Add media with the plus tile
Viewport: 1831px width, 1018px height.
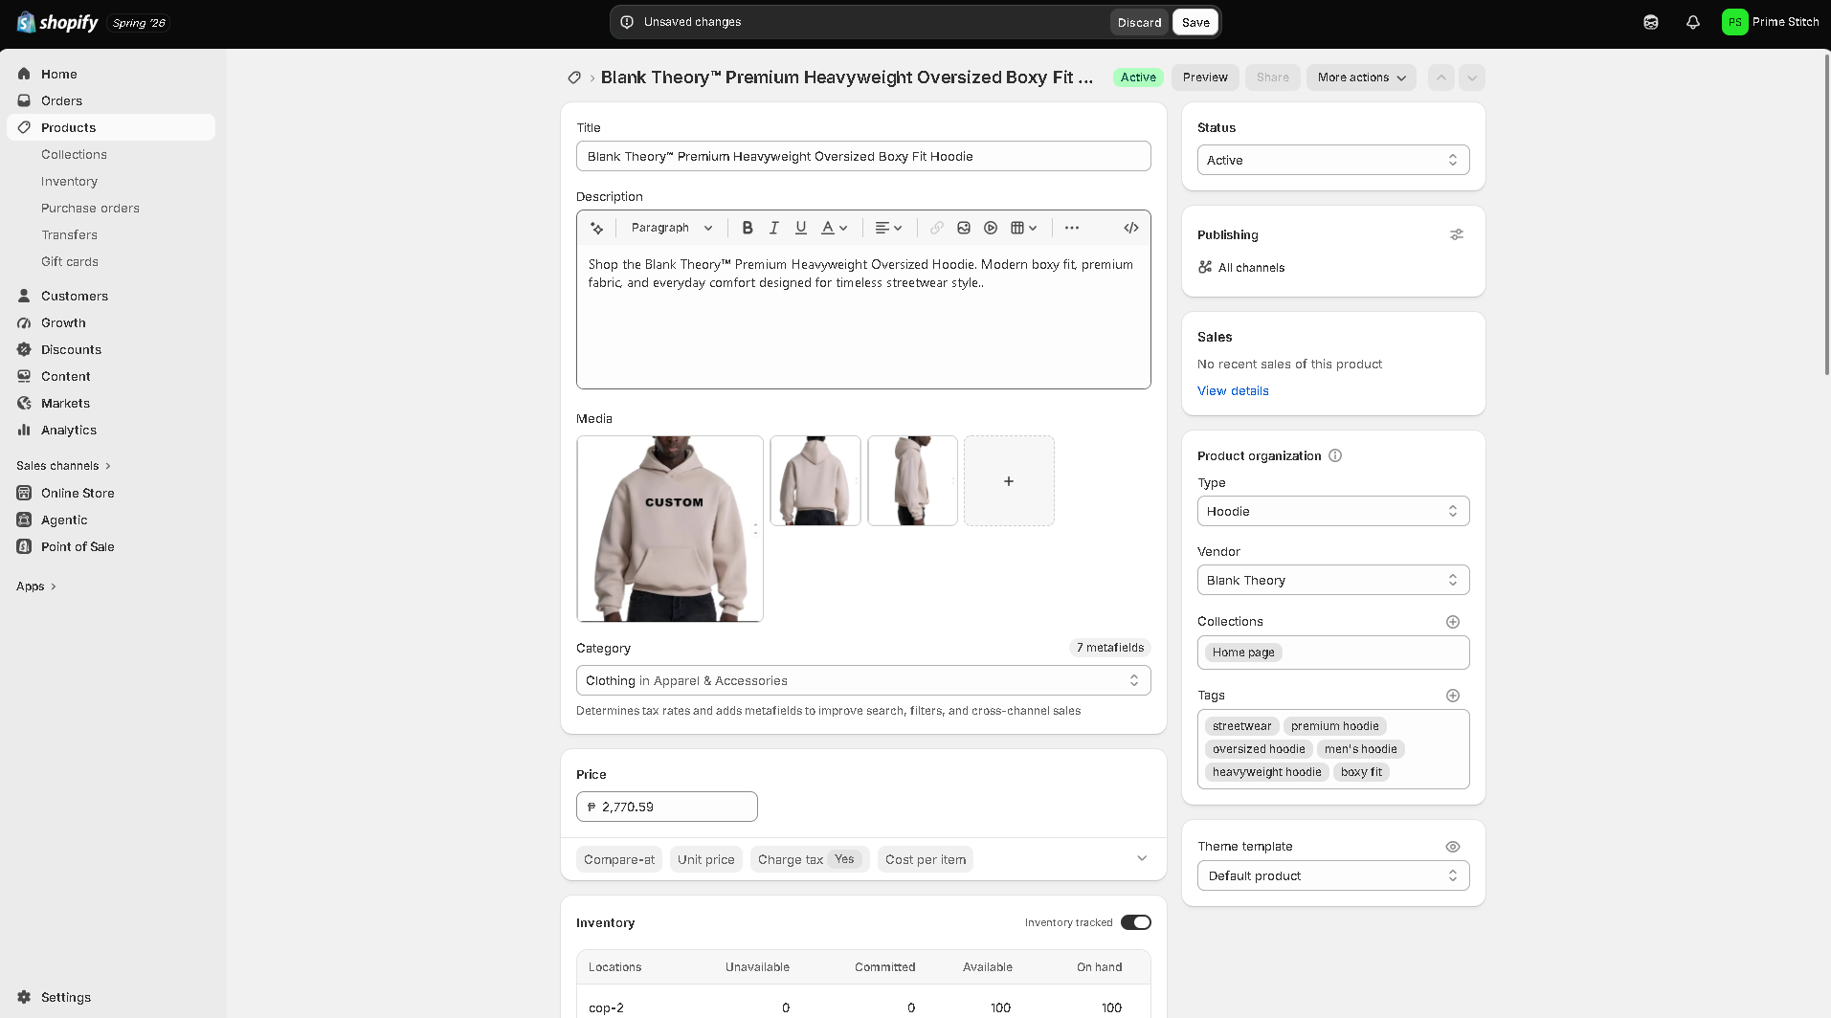coord(1009,480)
